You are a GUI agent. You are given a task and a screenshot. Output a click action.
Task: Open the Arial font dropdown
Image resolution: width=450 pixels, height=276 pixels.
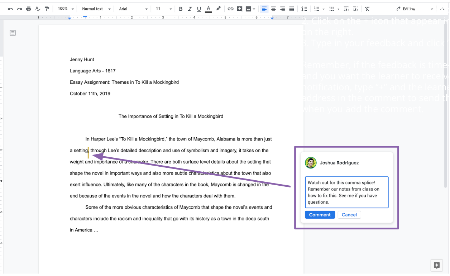pos(133,9)
